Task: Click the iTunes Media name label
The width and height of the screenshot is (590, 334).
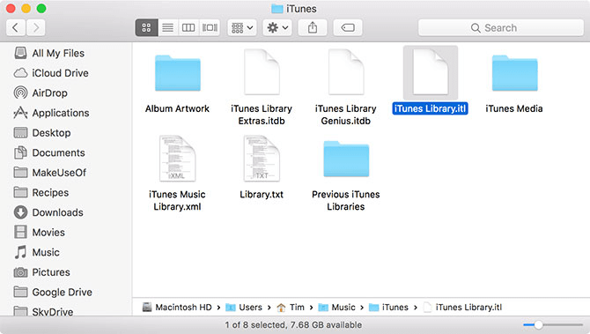Action: (514, 108)
